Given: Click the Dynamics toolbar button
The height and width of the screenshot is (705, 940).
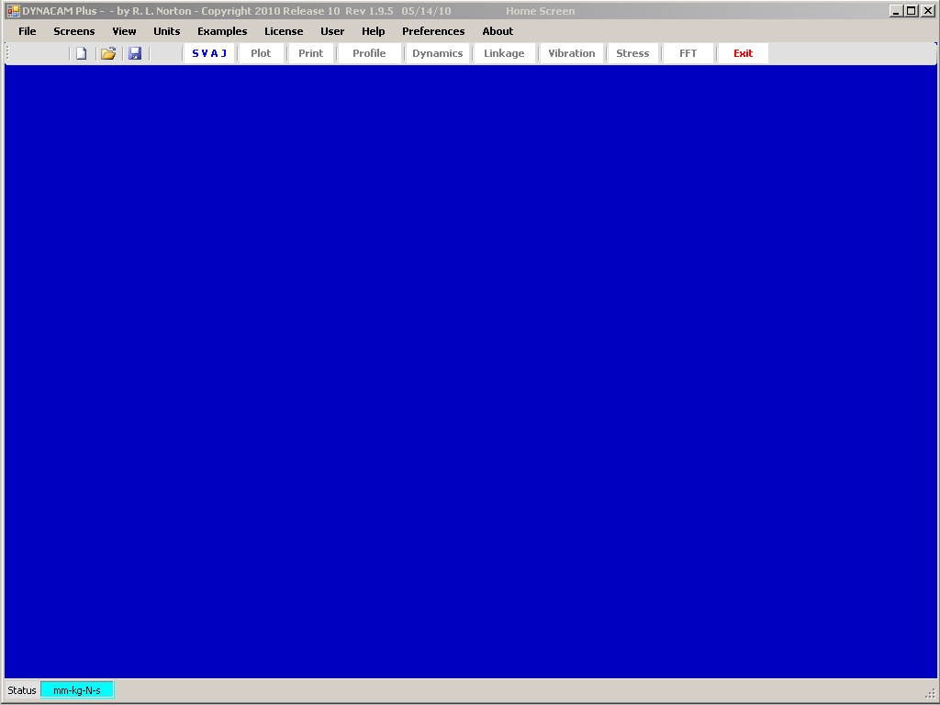Looking at the screenshot, I should 438,53.
